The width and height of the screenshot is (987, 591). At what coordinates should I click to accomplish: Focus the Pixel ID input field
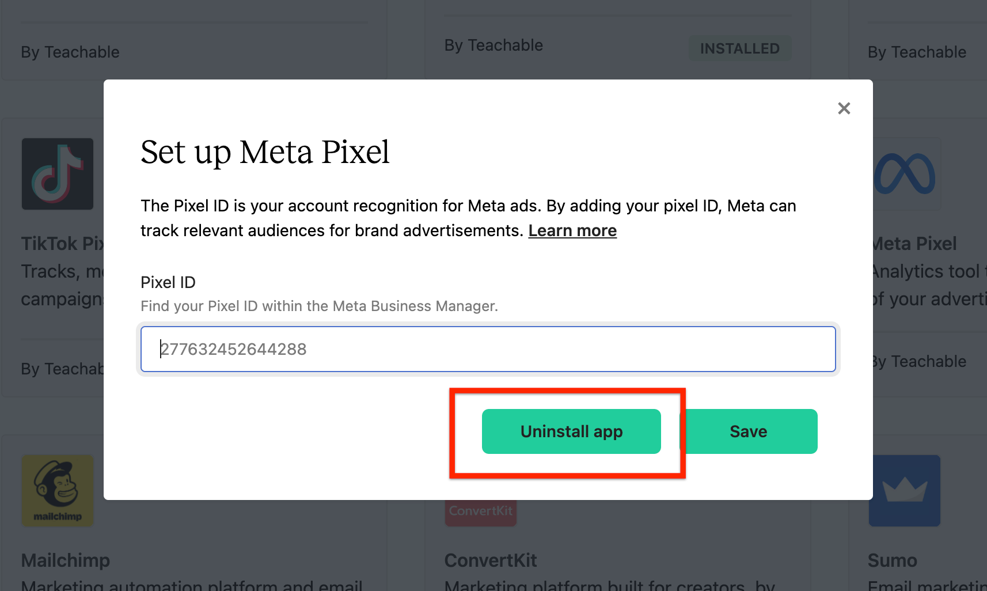(488, 349)
